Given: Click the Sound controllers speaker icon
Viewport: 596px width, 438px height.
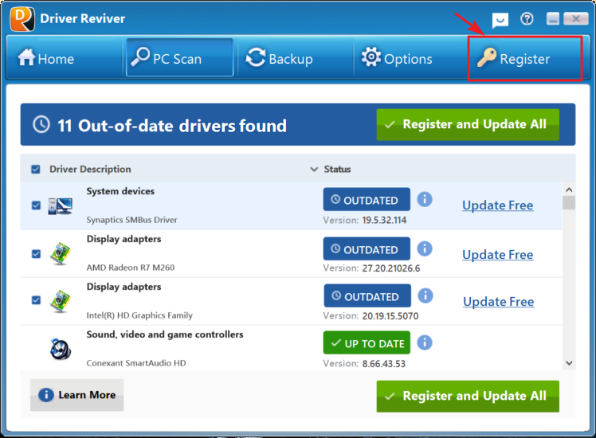Looking at the screenshot, I should tap(61, 349).
